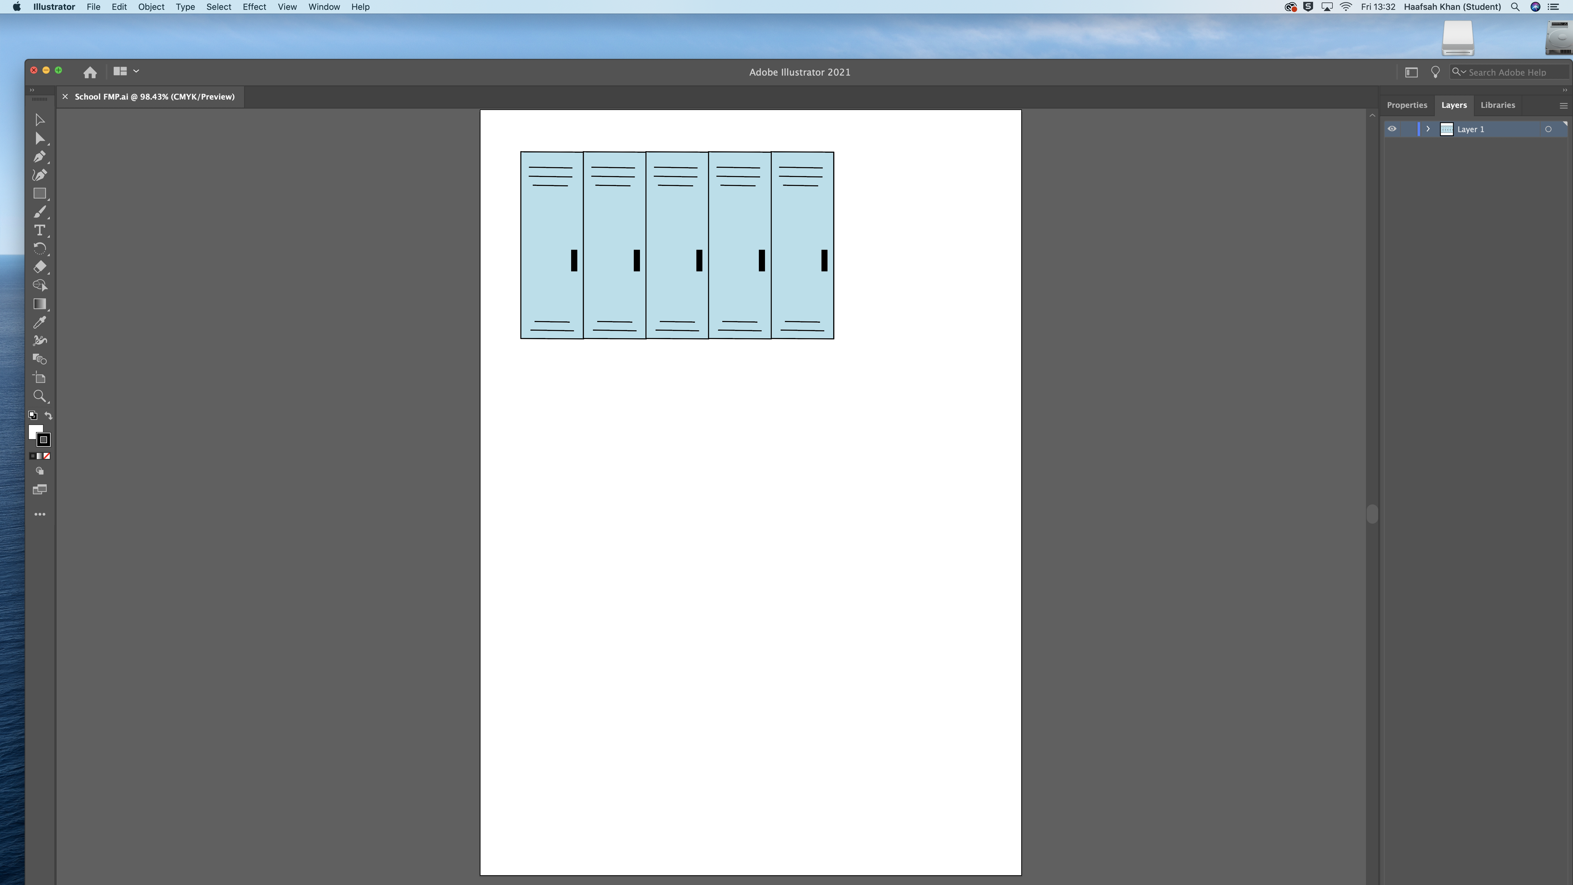Select the Paintbrush tool

pos(40,212)
